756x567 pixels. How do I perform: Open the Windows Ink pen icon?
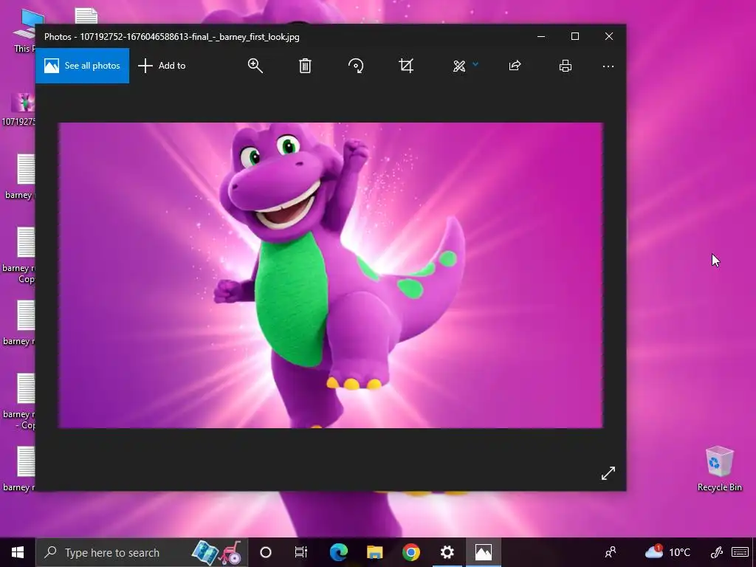(x=716, y=552)
